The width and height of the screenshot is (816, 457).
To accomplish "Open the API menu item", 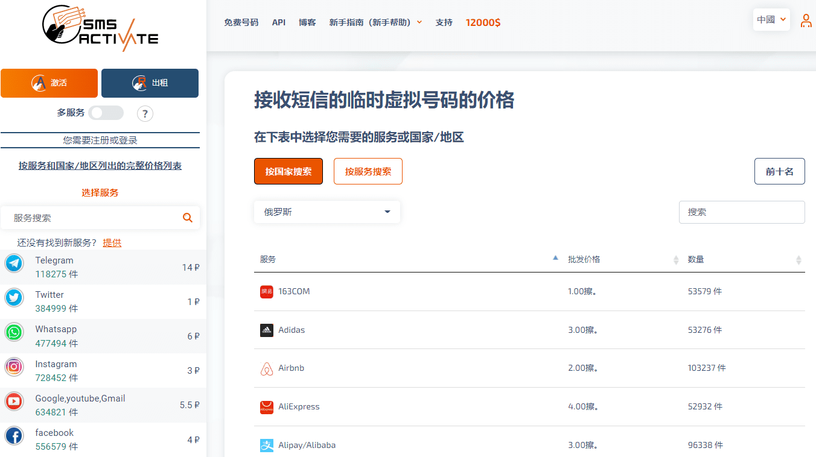I will [x=278, y=22].
